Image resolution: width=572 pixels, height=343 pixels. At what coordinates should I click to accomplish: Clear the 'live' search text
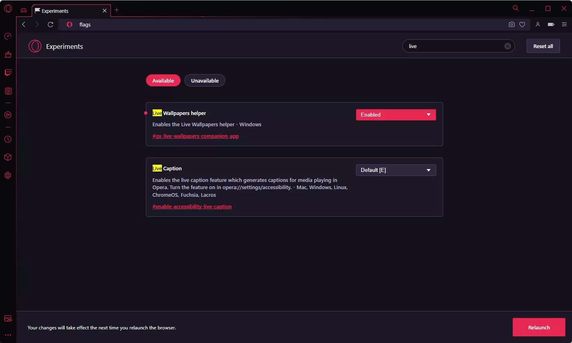pos(508,46)
